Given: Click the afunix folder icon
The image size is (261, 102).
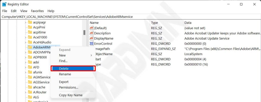Looking at the screenshot, I should pyautogui.click(x=30, y=72).
